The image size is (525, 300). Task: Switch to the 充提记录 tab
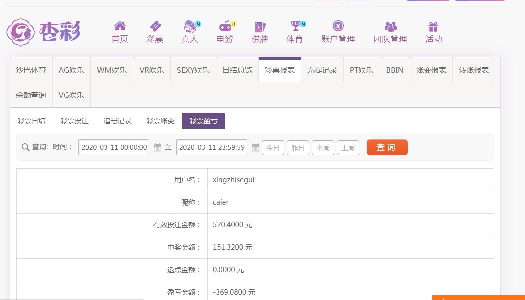click(322, 70)
